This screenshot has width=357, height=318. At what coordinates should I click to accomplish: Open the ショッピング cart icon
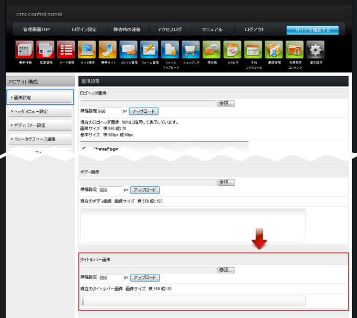191,50
